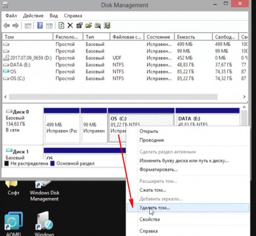Click the Explore magnifier toolbar icon

click(x=98, y=26)
